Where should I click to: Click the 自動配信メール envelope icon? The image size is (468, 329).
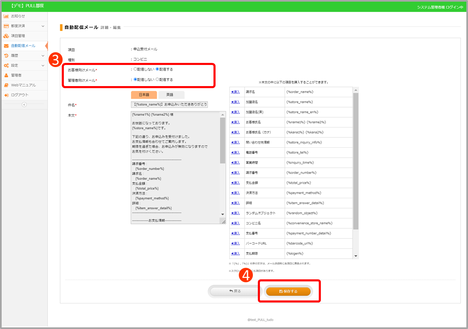6,46
